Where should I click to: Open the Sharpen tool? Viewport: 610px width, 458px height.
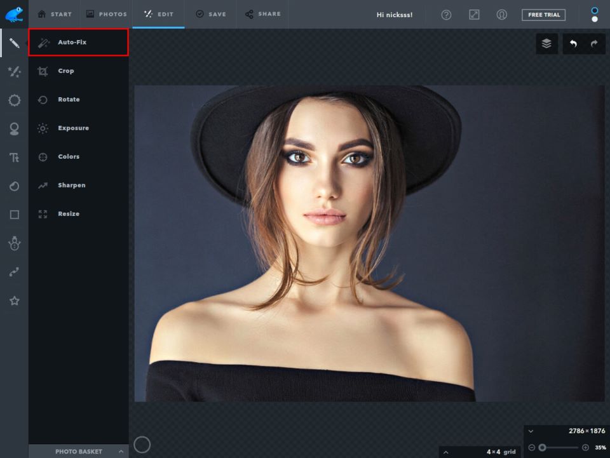coord(79,185)
